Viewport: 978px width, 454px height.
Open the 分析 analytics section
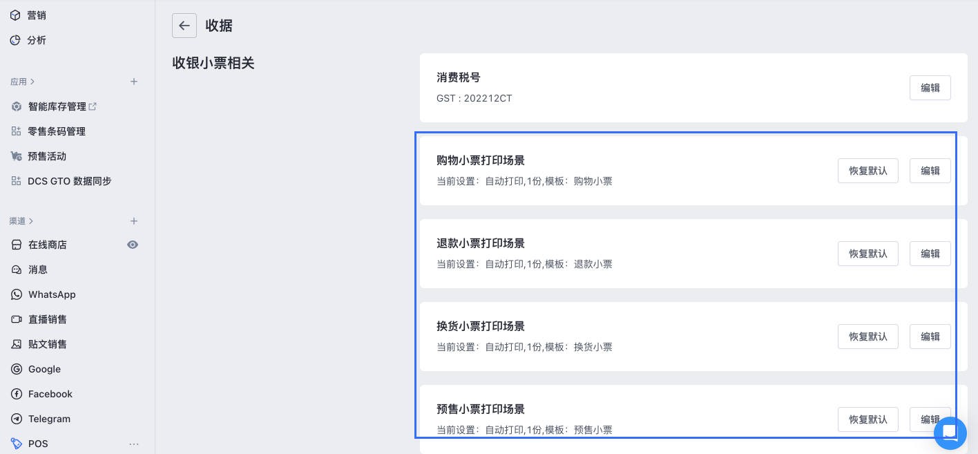click(x=37, y=40)
